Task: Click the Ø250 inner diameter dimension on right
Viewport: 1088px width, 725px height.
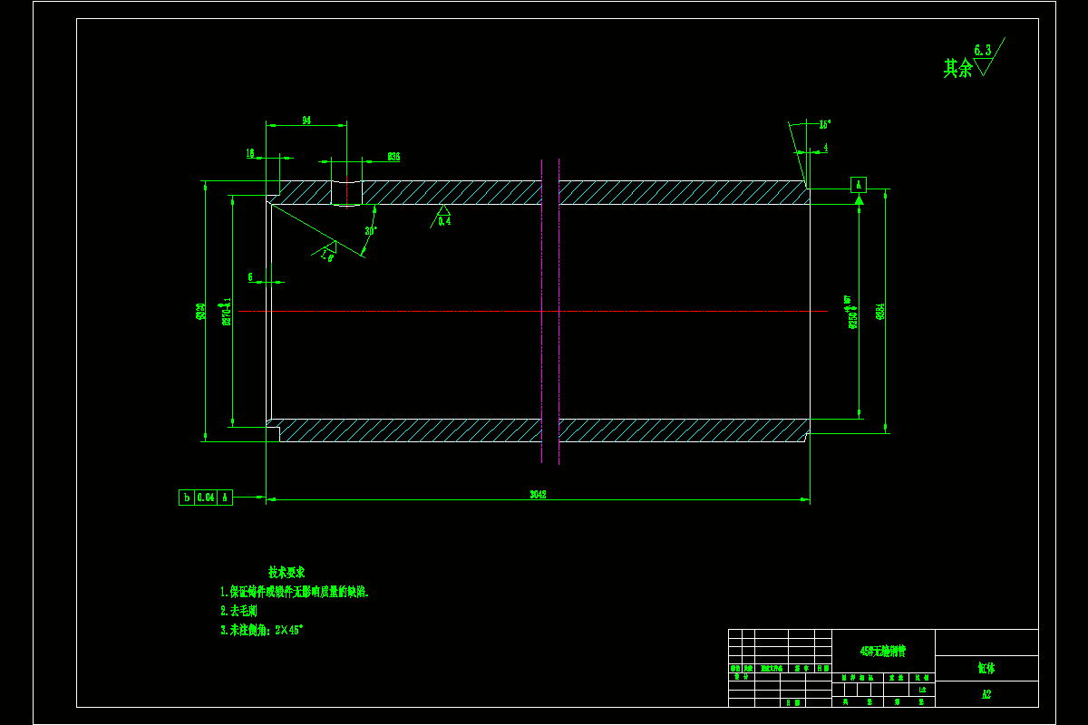Action: pos(851,312)
